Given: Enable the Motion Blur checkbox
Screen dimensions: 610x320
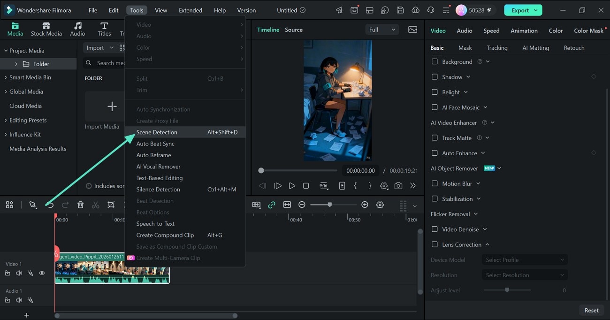Looking at the screenshot, I should click(435, 183).
